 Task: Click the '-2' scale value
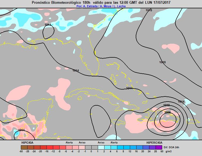[79, 151]
